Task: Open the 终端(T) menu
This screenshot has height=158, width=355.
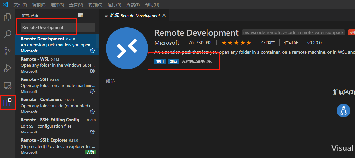Action: coord(133,5)
